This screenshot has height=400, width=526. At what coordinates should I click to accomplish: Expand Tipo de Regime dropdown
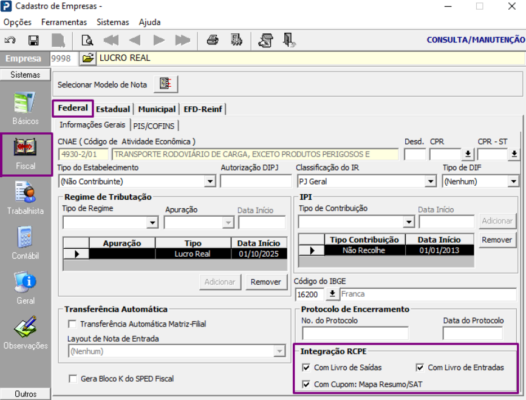tap(152, 222)
